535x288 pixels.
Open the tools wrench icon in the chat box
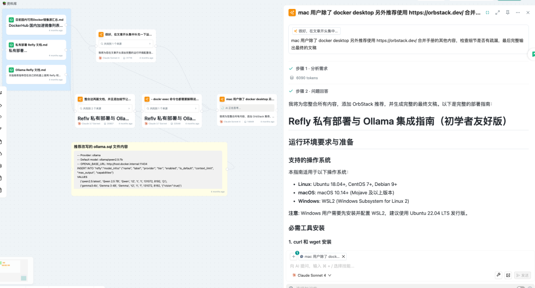pos(498,275)
